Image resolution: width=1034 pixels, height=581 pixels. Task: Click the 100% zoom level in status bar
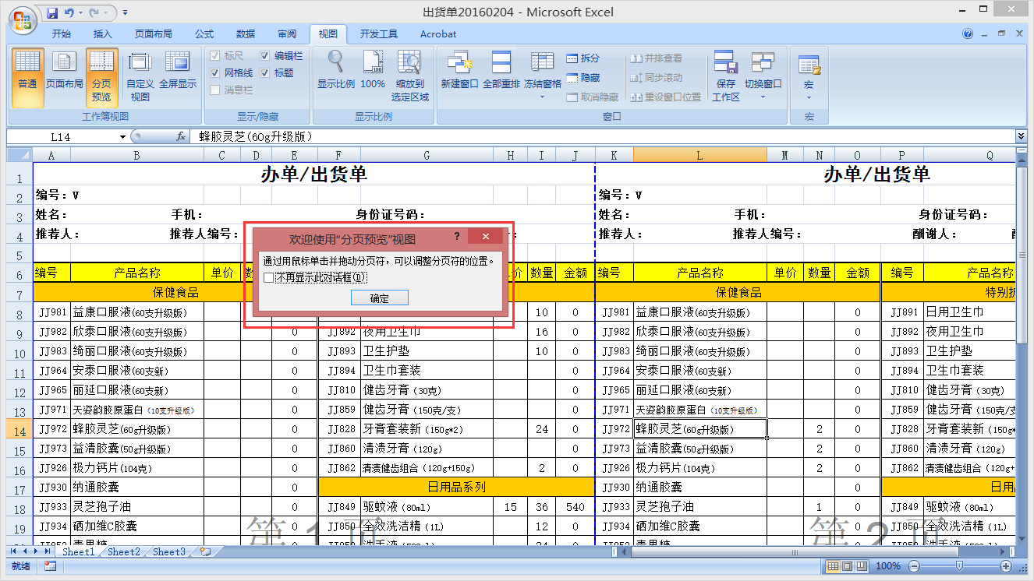pos(888,566)
